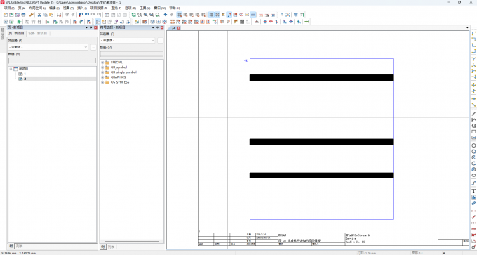Toggle the snap to grid button
477x255 pixels.
pos(217,15)
